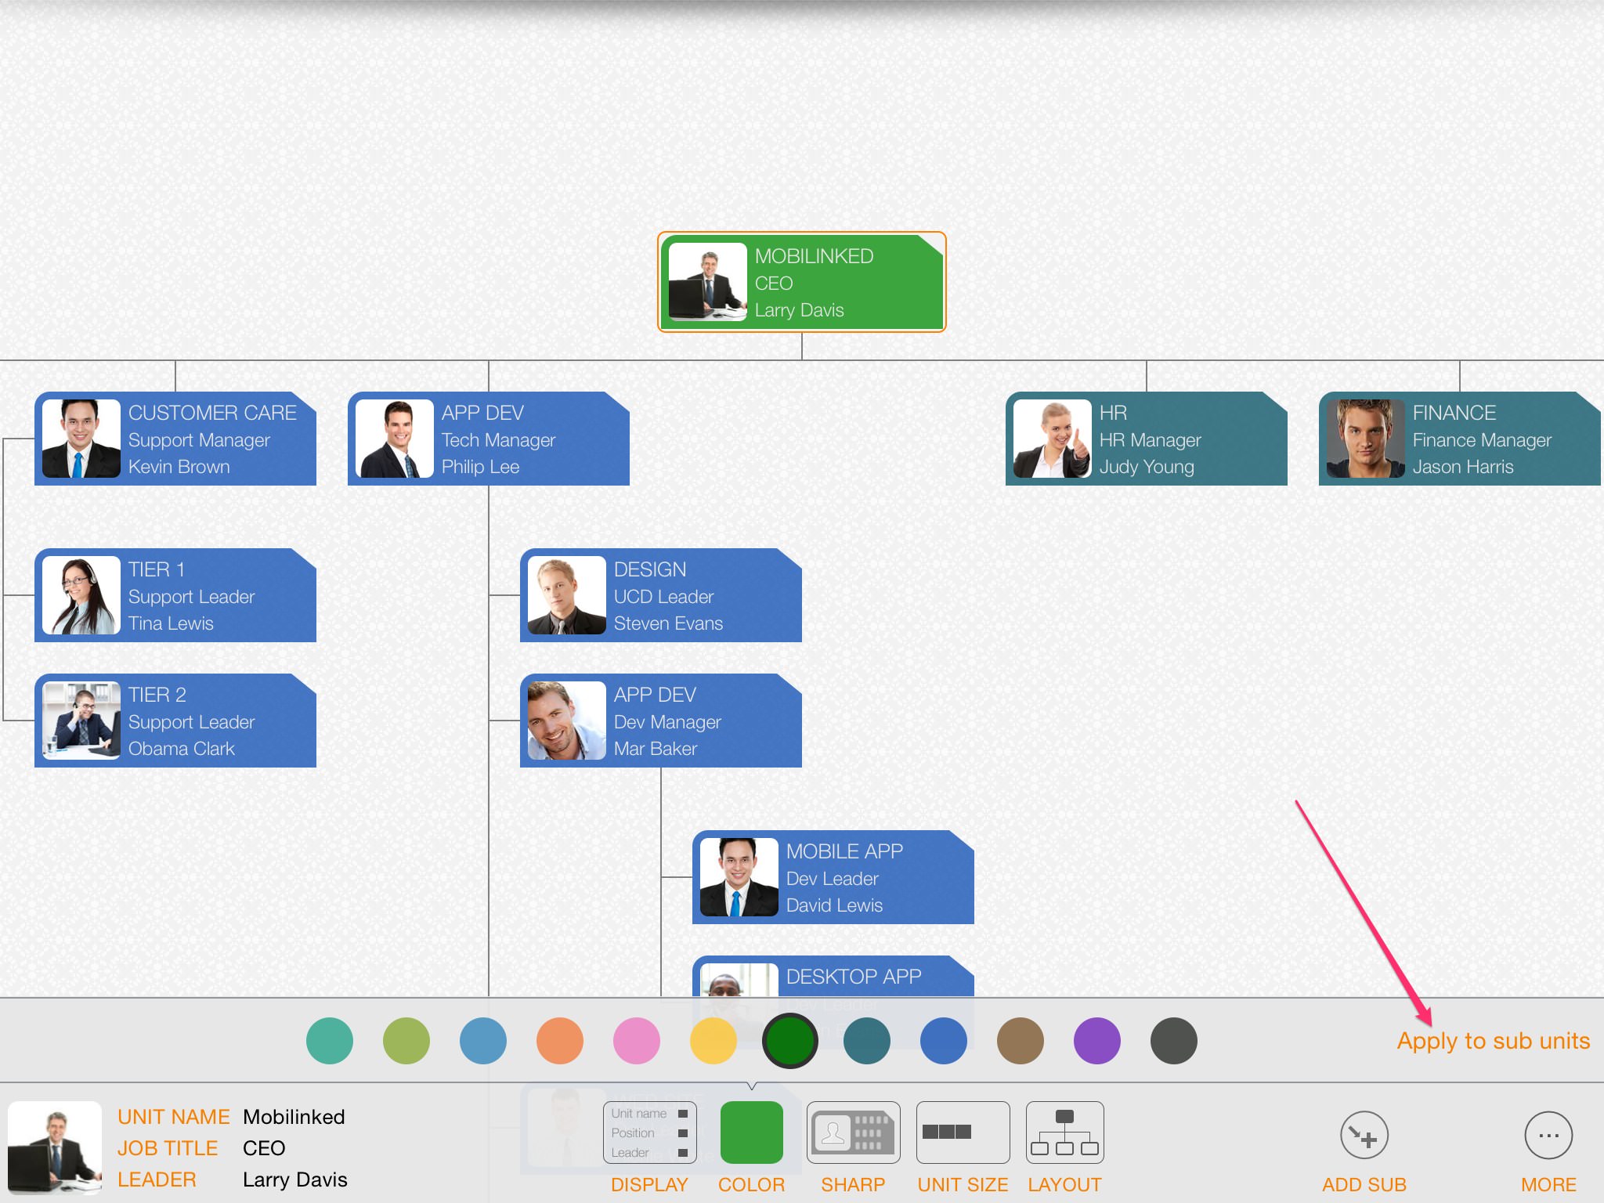Edit the Leader field Larry Davis
1604x1203 pixels.
click(294, 1180)
